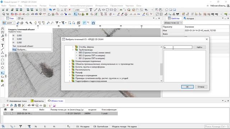The height and width of the screenshot is (129, 230).
Task: Toggle visibility checkbox of cloud row 2020-03-24-14
Action: 11,113
